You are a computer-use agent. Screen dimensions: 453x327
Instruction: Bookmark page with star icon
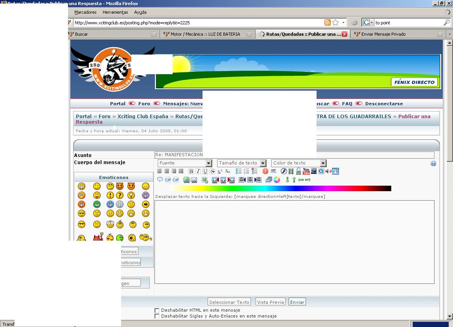(335, 22)
